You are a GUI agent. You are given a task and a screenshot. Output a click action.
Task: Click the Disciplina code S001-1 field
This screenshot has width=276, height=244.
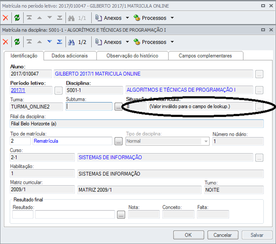point(94,90)
